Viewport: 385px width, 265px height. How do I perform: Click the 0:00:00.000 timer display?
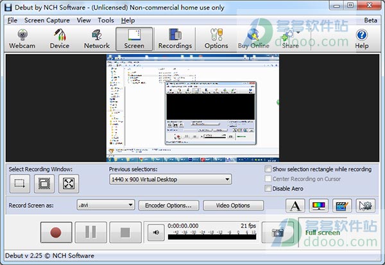pyautogui.click(x=183, y=226)
